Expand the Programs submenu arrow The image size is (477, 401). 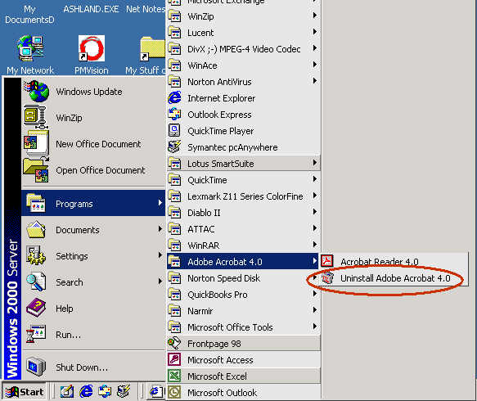160,203
